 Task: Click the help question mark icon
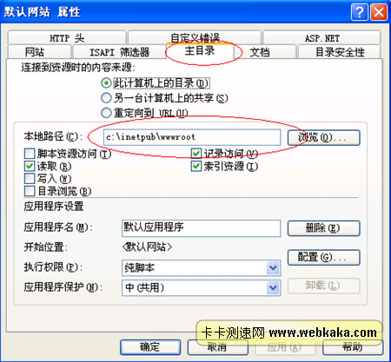click(x=359, y=12)
